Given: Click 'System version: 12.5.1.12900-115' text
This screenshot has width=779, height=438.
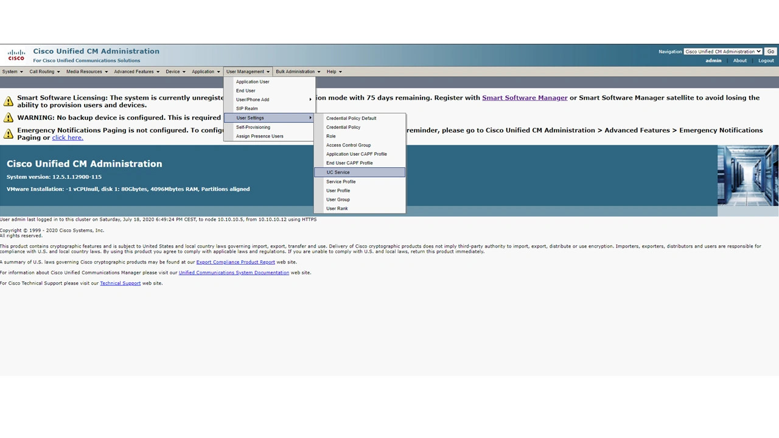Looking at the screenshot, I should point(54,177).
